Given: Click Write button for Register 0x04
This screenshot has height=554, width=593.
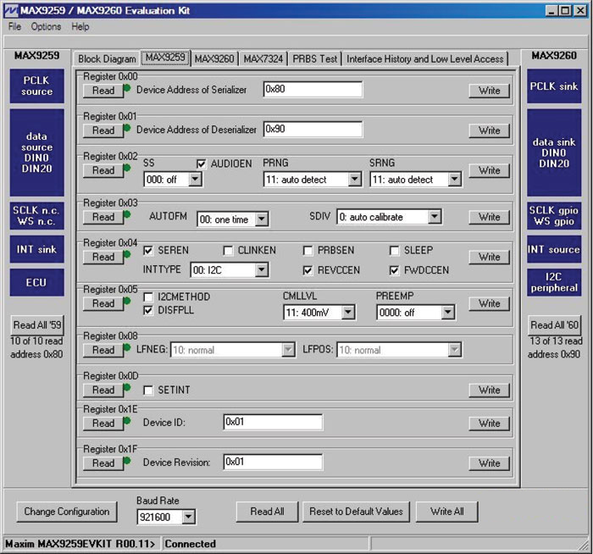Looking at the screenshot, I should tap(490, 257).
